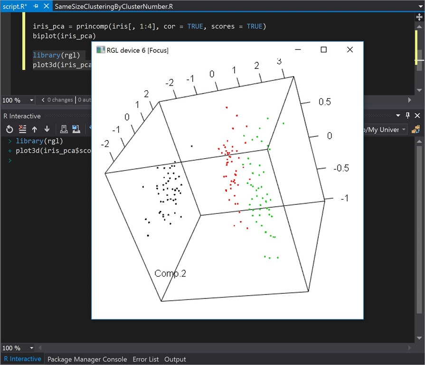Open the Package Manager Console tab
Screen dimensions: 425x365
(x=87, y=359)
